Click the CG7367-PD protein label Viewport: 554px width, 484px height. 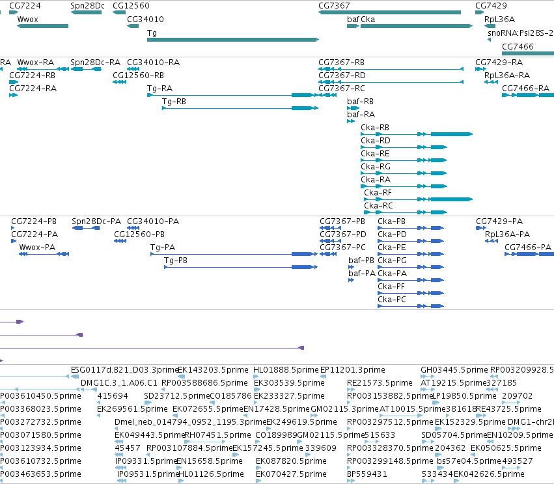point(342,235)
